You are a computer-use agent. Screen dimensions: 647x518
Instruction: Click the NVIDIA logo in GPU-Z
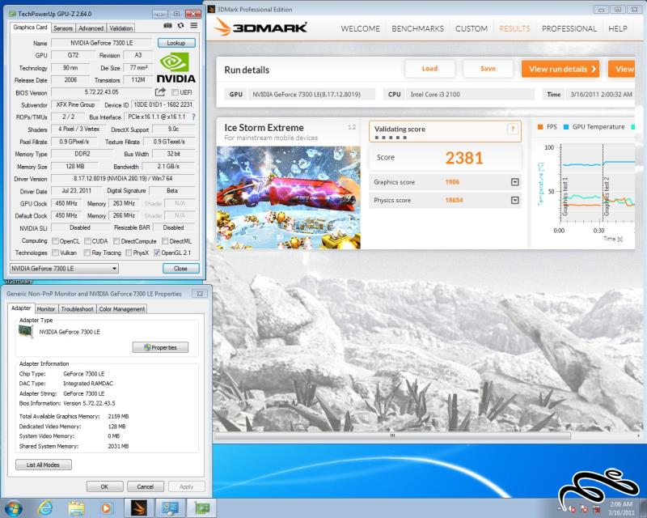175,68
